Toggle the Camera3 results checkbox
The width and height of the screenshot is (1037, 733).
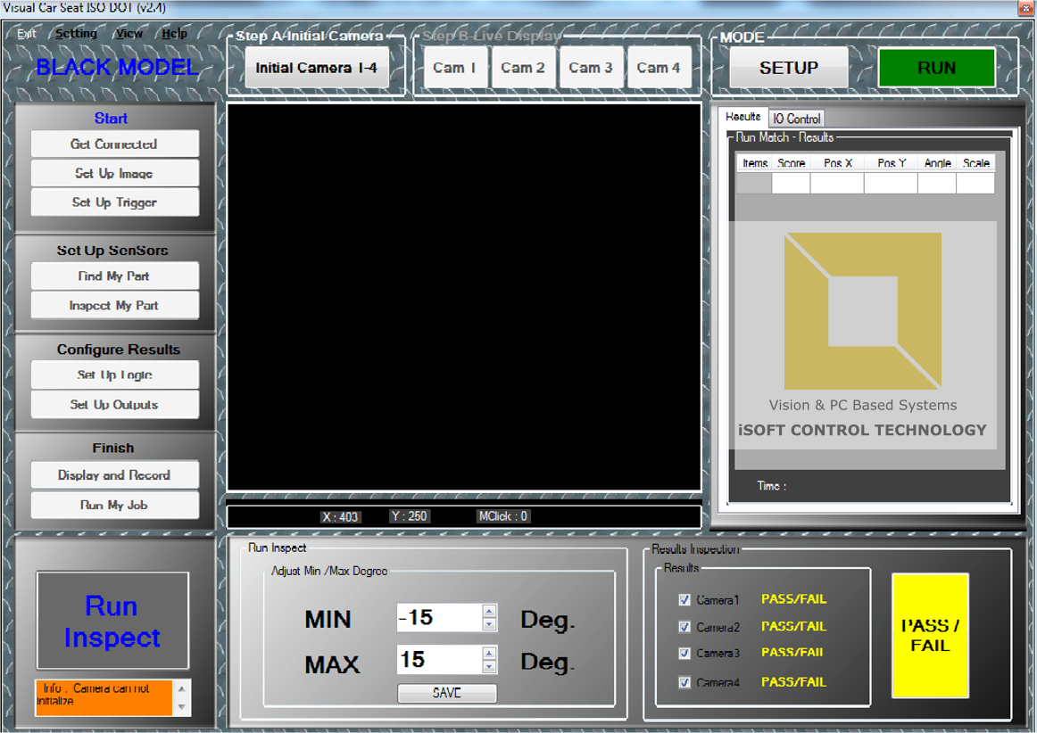click(x=684, y=654)
